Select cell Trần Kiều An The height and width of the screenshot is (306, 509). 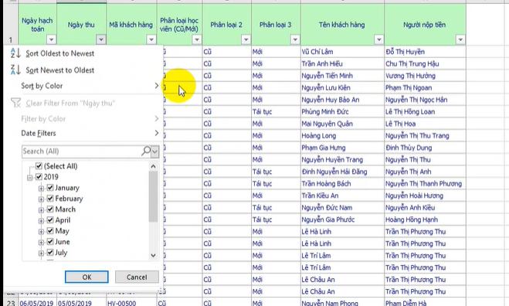coord(342,195)
